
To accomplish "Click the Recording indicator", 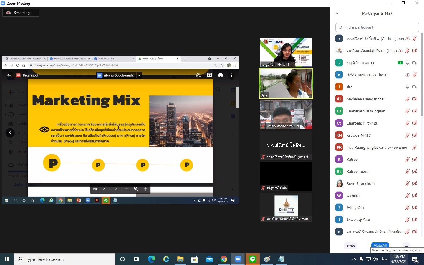I will (x=21, y=13).
